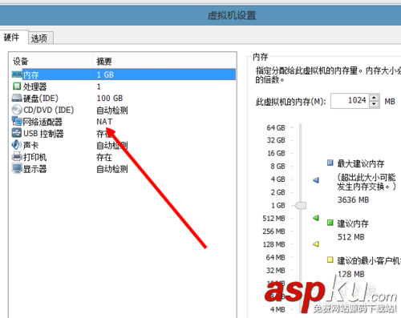Screen dimensions: 401x318
Task: Select the CD/DVD (IDE) row
Action: pyautogui.click(x=124, y=110)
